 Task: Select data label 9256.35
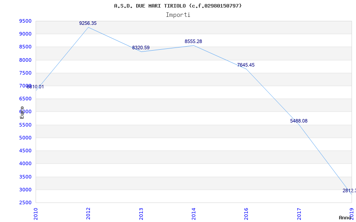click(x=88, y=24)
